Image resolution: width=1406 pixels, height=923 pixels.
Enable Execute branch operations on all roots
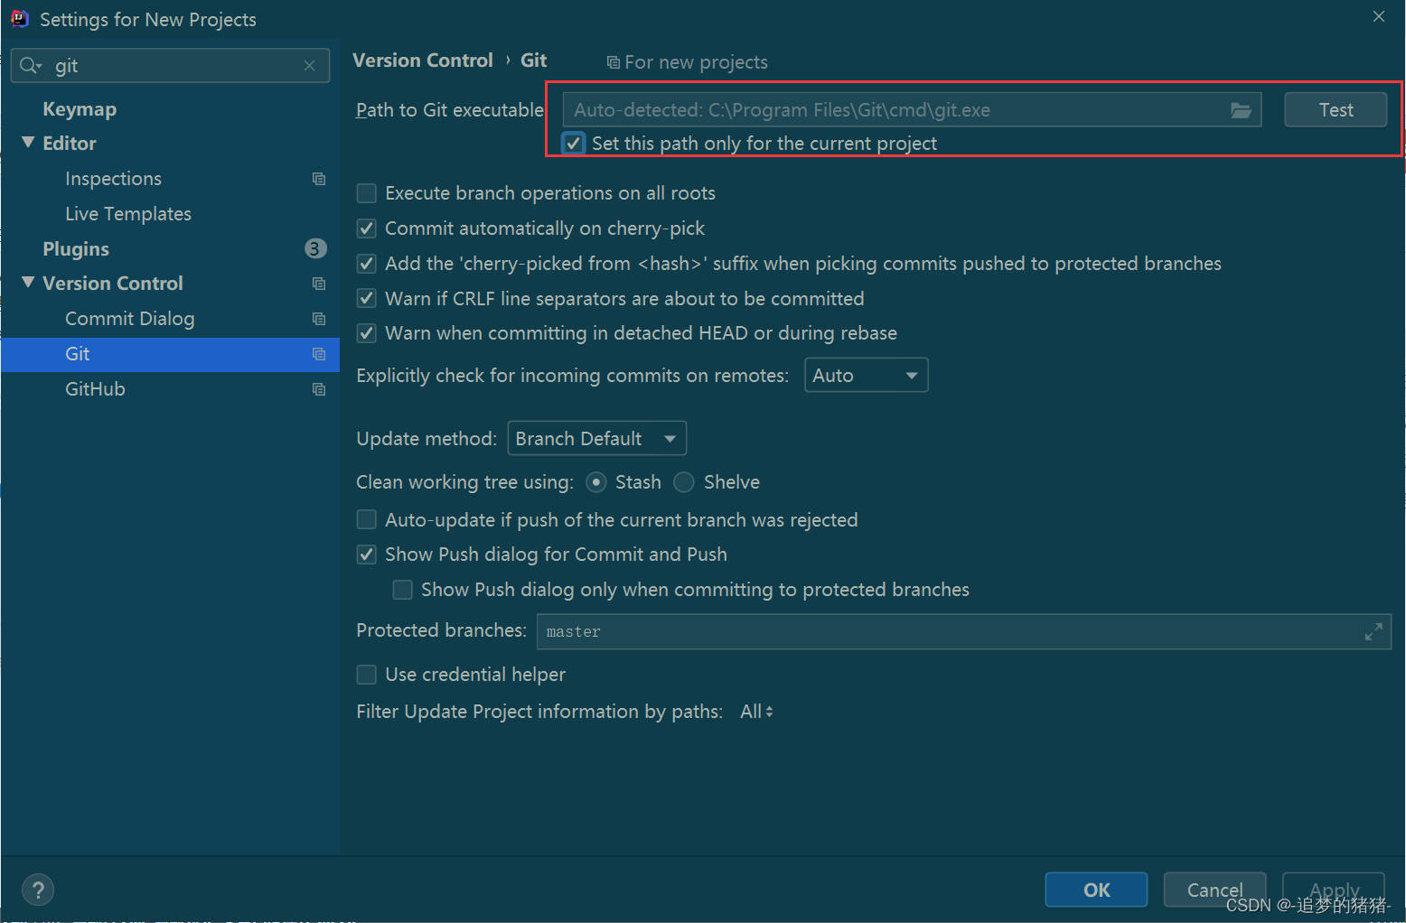pyautogui.click(x=366, y=193)
